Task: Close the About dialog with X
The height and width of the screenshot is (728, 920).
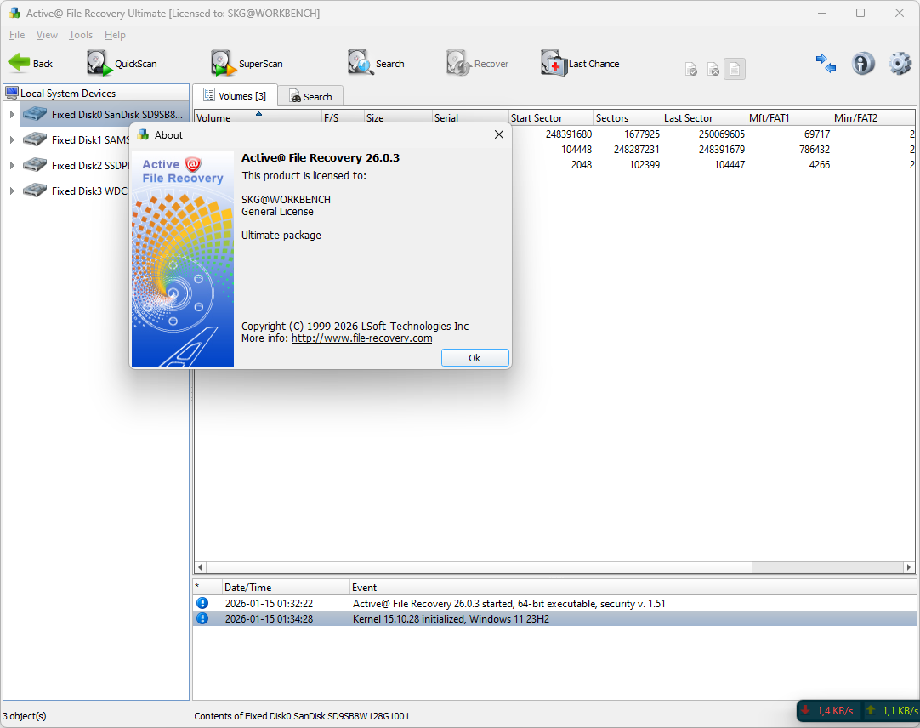Action: tap(499, 134)
